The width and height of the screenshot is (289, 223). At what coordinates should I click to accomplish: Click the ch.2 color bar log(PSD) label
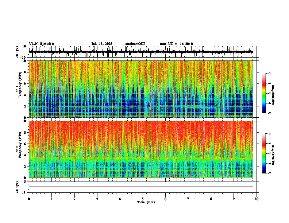(273, 155)
